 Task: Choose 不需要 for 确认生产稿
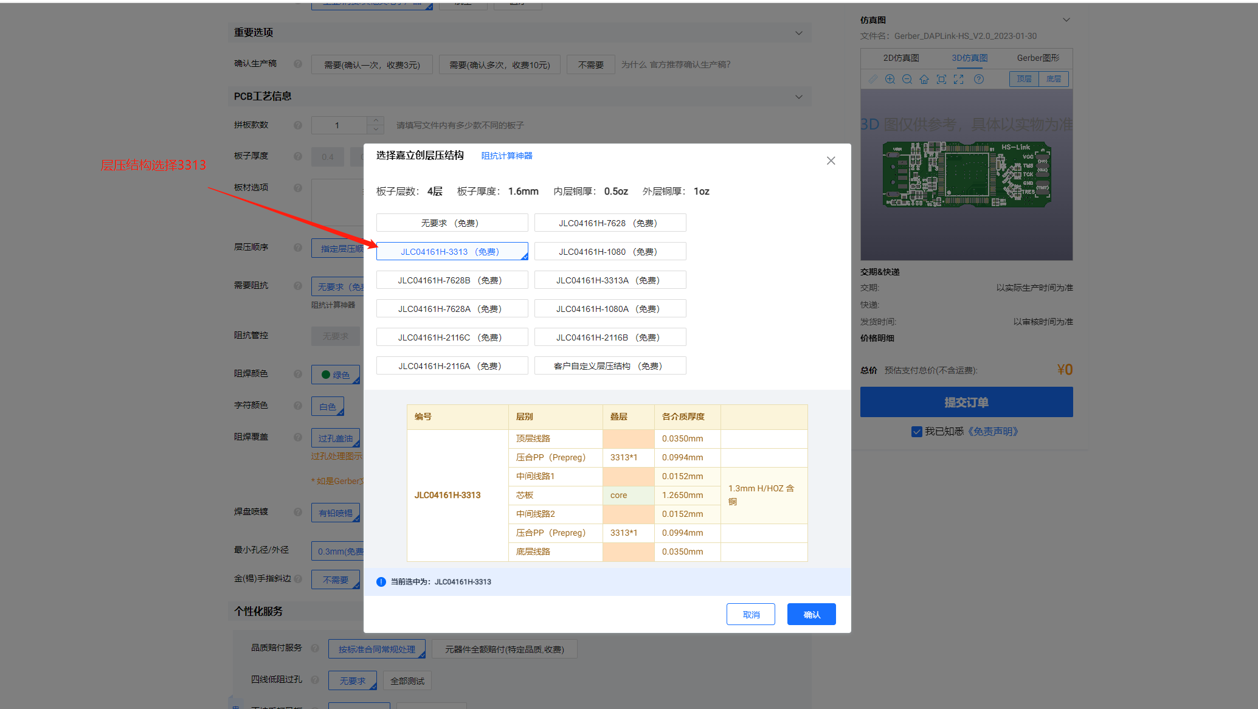(590, 64)
